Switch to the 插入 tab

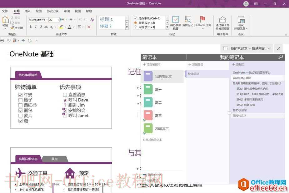[x=27, y=11]
